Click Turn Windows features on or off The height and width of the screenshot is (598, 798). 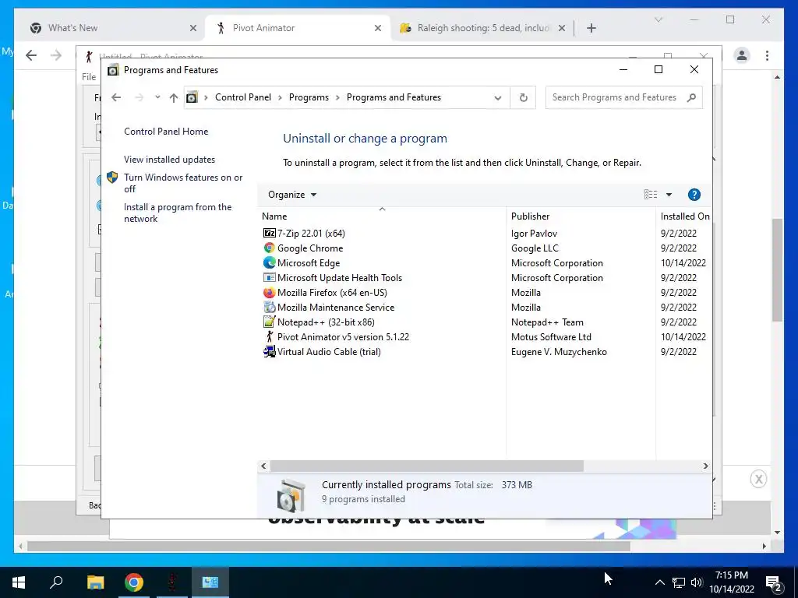(182, 183)
